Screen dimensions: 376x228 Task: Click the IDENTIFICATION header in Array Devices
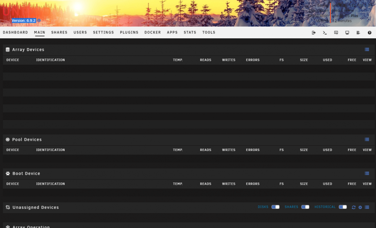50,60
